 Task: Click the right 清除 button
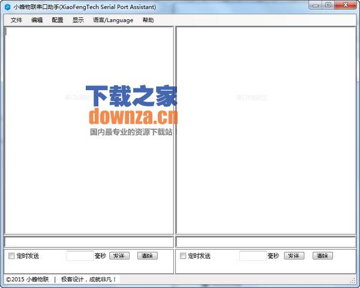pos(323,256)
